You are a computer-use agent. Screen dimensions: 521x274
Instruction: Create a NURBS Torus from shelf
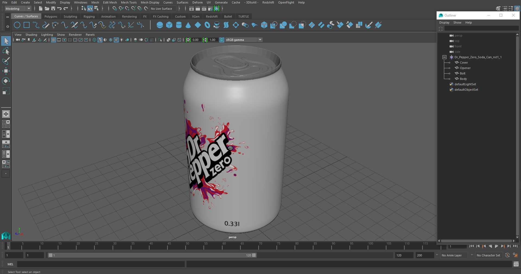click(x=207, y=25)
